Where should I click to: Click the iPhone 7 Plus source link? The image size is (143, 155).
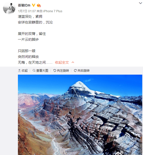[53, 11]
